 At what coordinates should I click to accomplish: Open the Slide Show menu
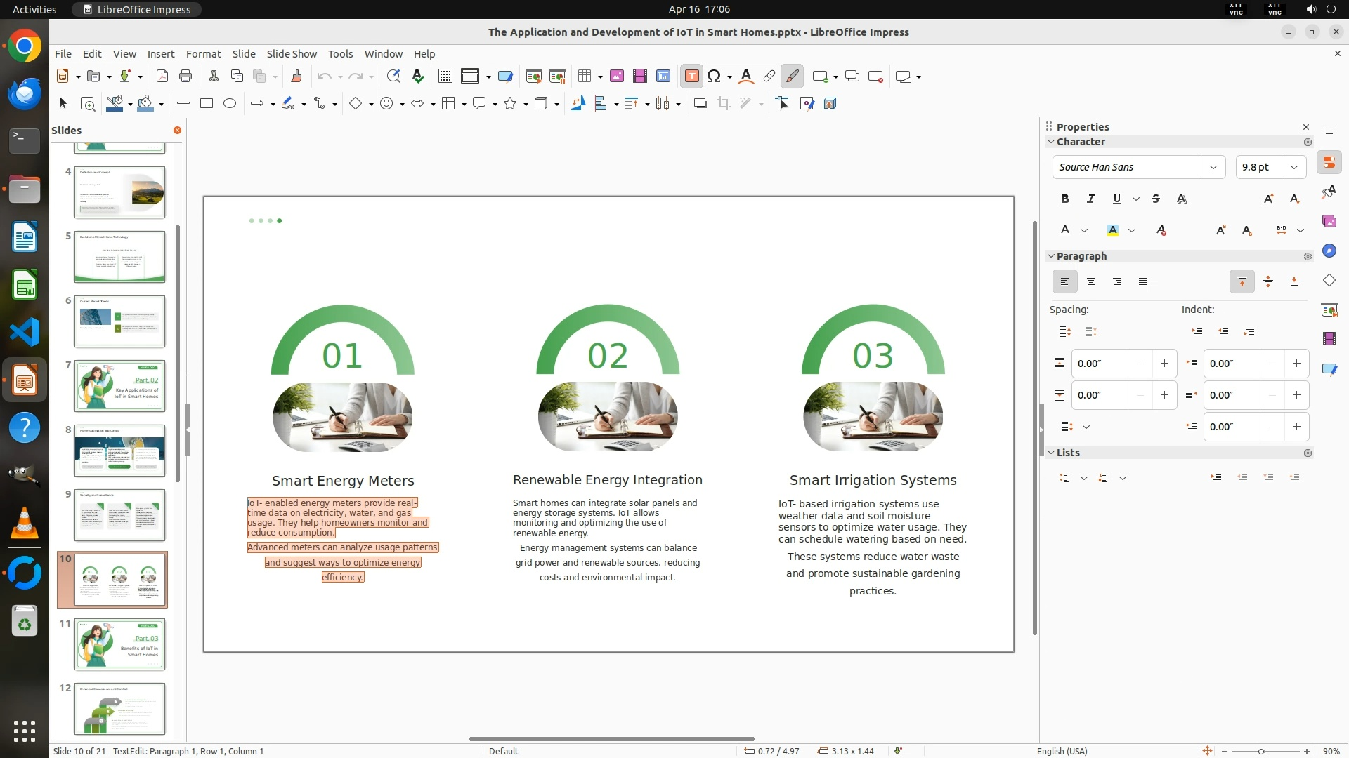pos(292,54)
